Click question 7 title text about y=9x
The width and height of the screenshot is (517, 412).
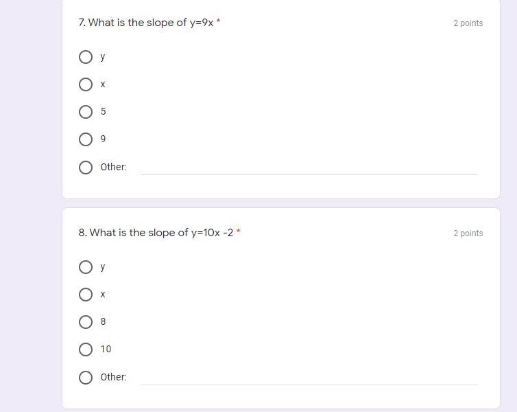(145, 23)
